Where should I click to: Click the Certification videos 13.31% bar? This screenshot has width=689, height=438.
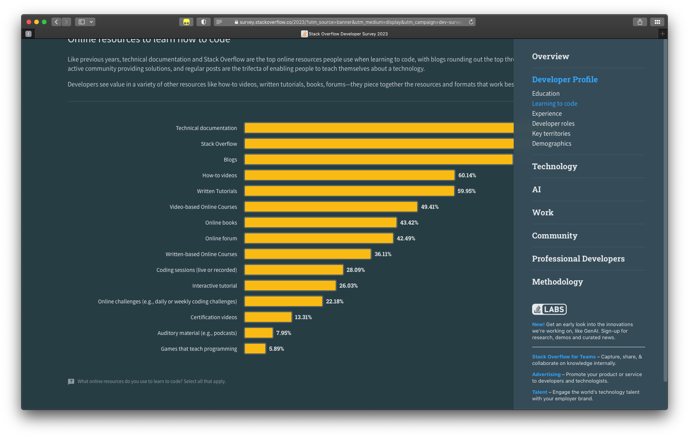click(x=268, y=317)
